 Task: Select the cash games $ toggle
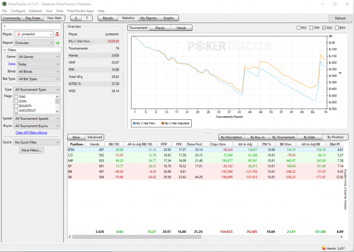(x=76, y=18)
